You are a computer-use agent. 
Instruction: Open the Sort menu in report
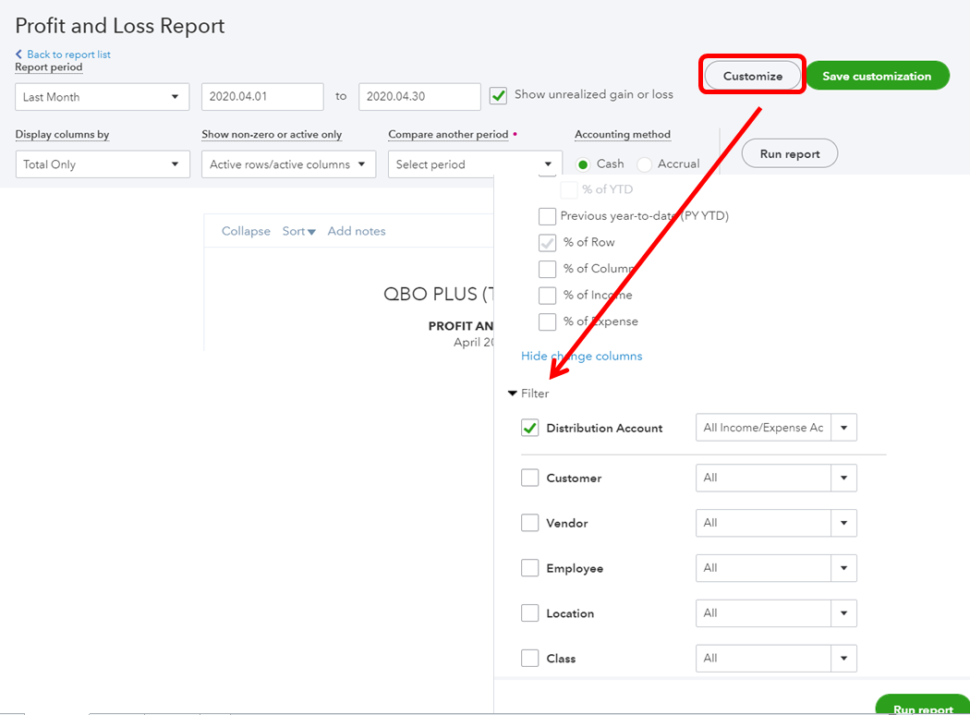pos(298,231)
